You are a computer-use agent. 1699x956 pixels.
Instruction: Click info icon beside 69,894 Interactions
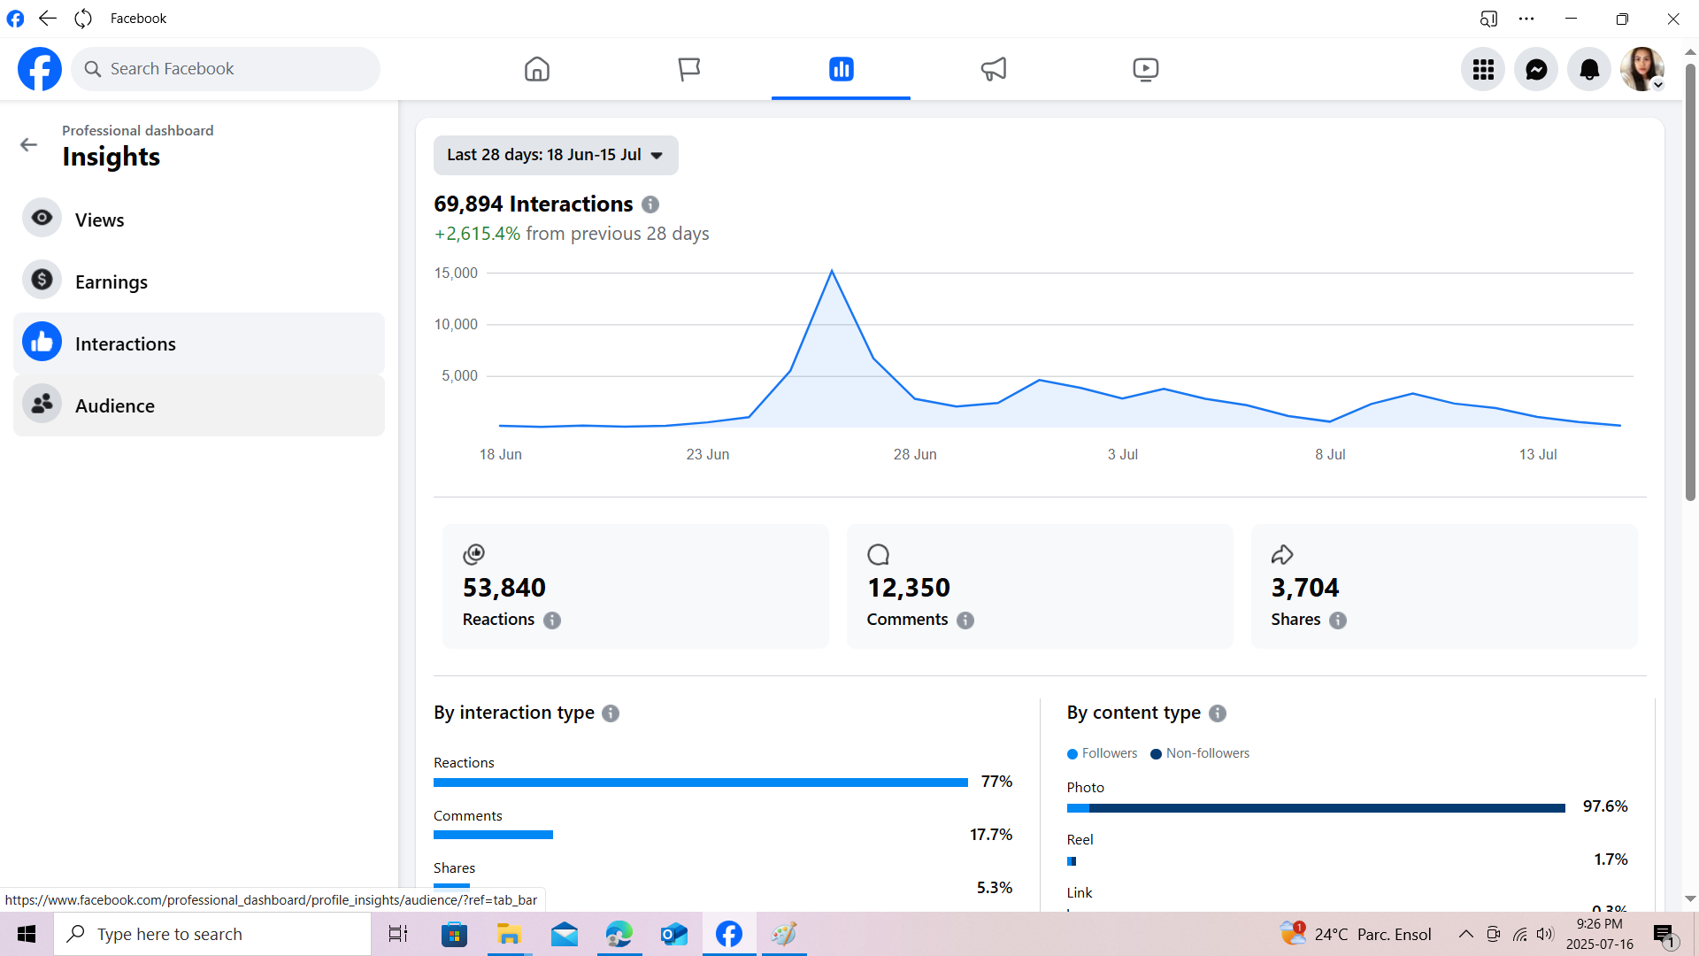pyautogui.click(x=650, y=204)
